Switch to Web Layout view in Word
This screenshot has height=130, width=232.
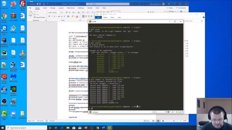click(x=163, y=121)
